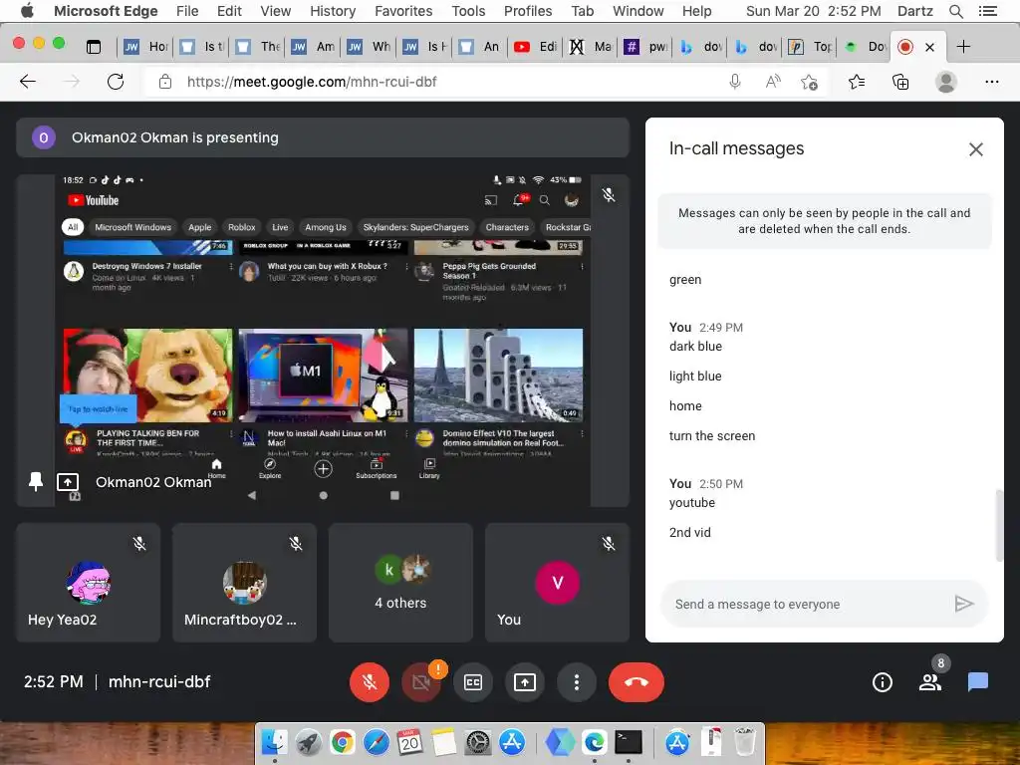Viewport: 1020px width, 765px height.
Task: Toggle the chat panel icon
Action: click(x=978, y=681)
